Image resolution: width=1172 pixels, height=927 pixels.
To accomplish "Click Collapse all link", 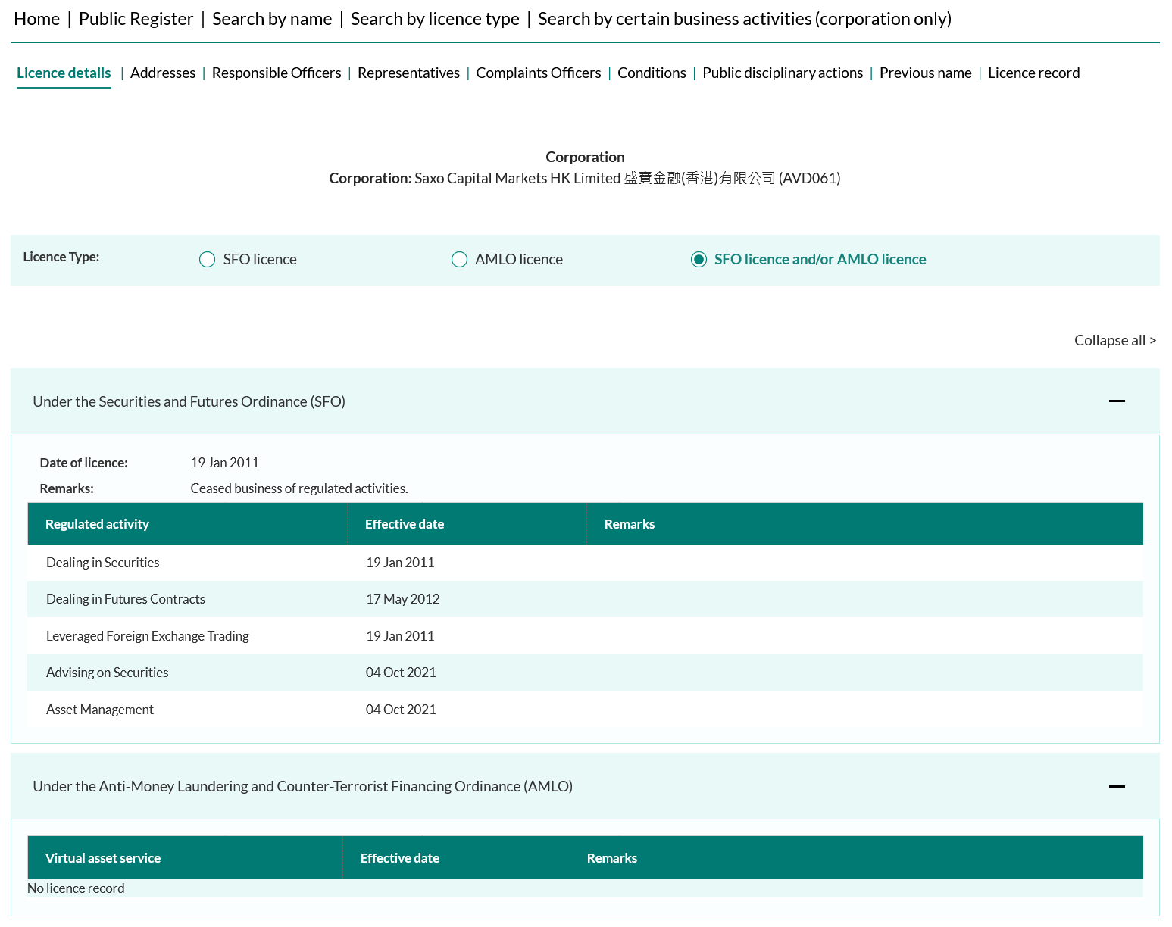I will point(1114,340).
